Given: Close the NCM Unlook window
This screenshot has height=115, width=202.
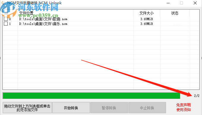Looking at the screenshot, I should (x=195, y=3).
